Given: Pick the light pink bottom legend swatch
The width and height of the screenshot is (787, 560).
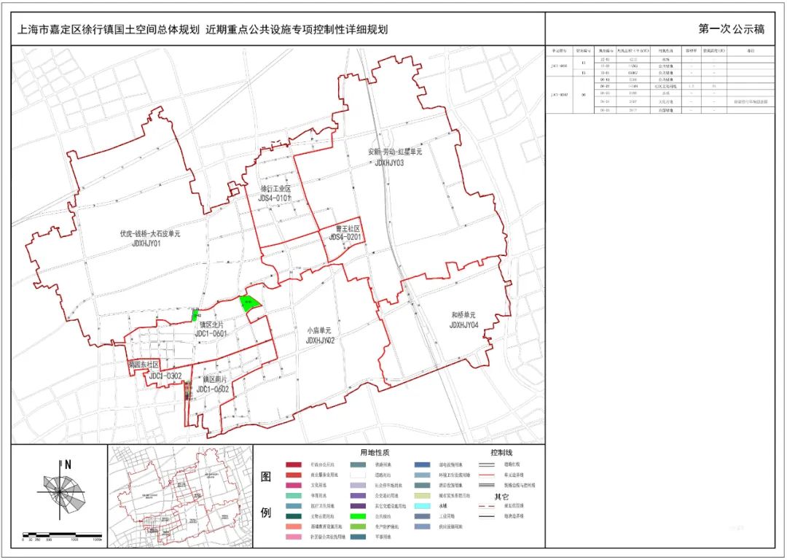Looking at the screenshot, I should [x=294, y=537].
